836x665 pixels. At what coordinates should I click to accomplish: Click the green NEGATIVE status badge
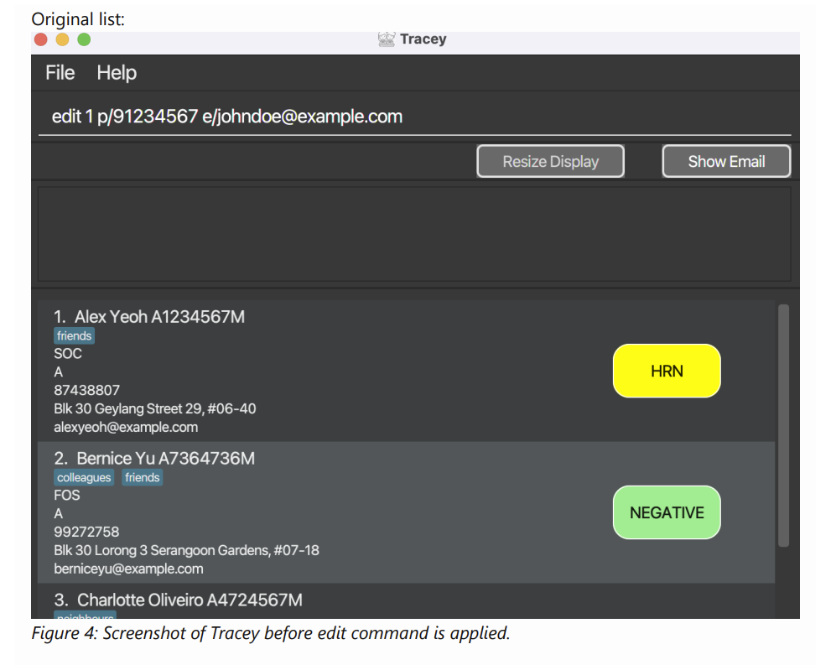(667, 512)
